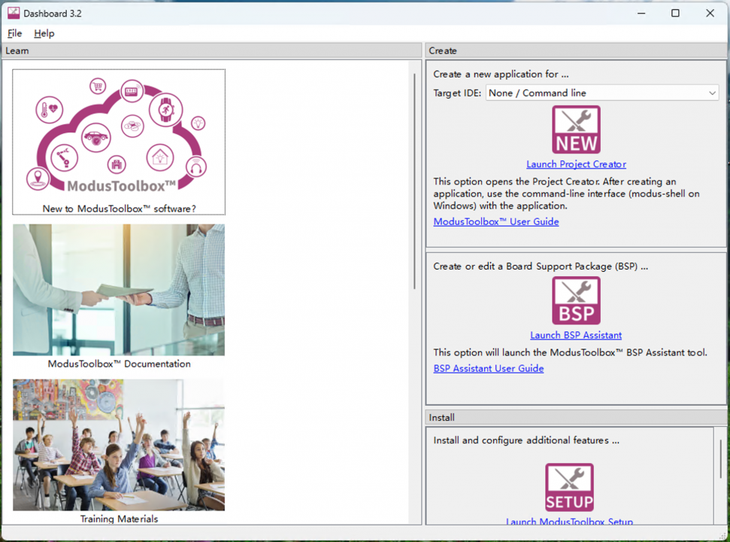The image size is (730, 542).
Task: Click the 'Training Materials' caption text
Action: pos(119,519)
